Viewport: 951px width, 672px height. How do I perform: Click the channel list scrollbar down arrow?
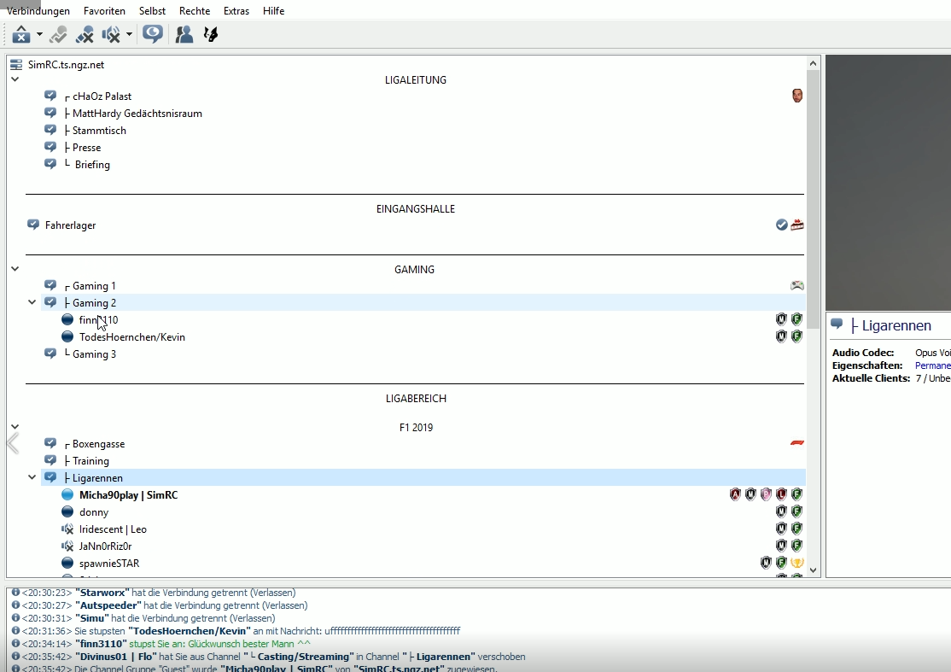tap(813, 570)
